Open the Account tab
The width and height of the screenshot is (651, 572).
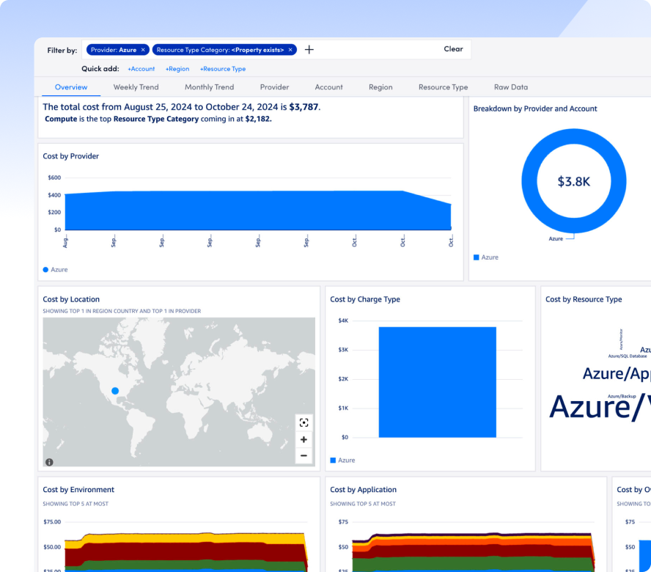329,87
